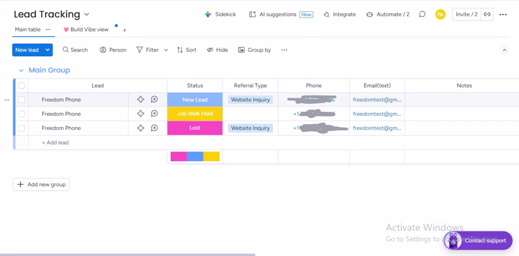Click Add new group button

(x=41, y=184)
